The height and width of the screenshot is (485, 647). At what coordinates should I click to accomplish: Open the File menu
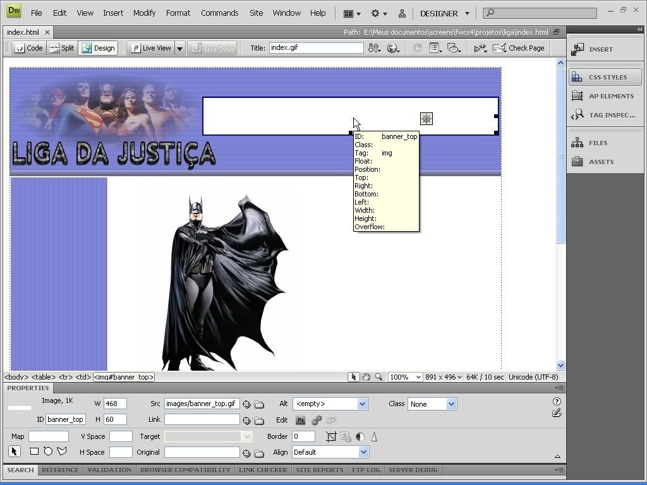(x=36, y=13)
